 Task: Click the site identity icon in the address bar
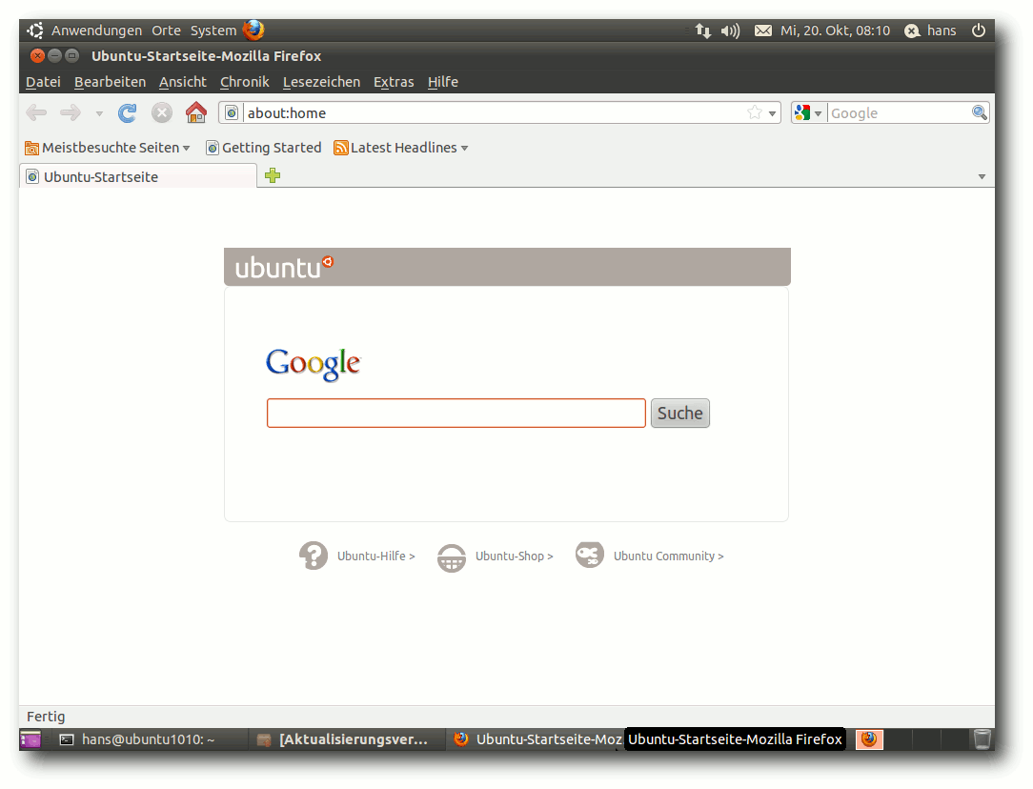coord(232,112)
